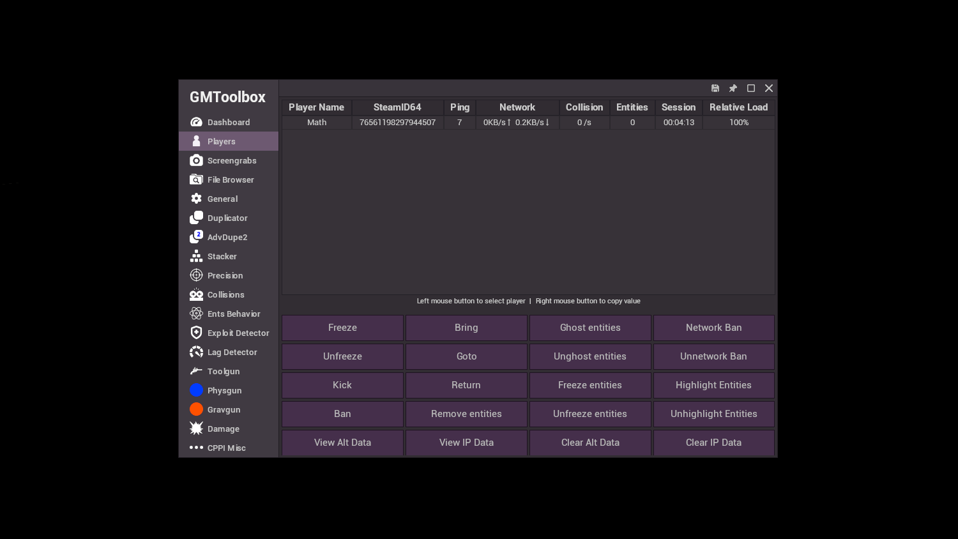958x539 pixels.
Task: Click the save icon in title bar
Action: coord(715,88)
